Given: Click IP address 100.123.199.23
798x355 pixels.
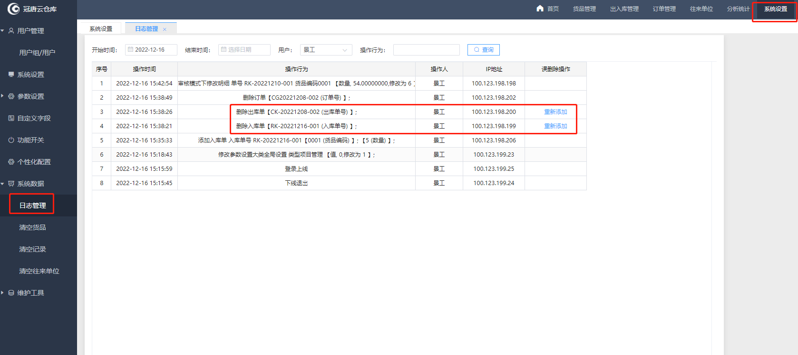Looking at the screenshot, I should pyautogui.click(x=494, y=154).
